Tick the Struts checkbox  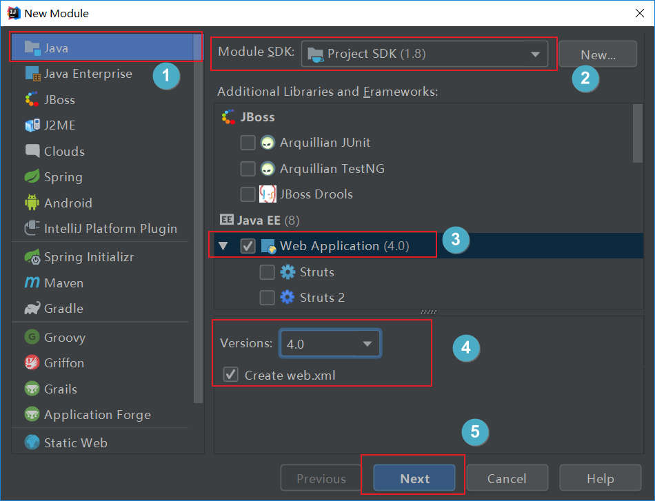point(268,272)
